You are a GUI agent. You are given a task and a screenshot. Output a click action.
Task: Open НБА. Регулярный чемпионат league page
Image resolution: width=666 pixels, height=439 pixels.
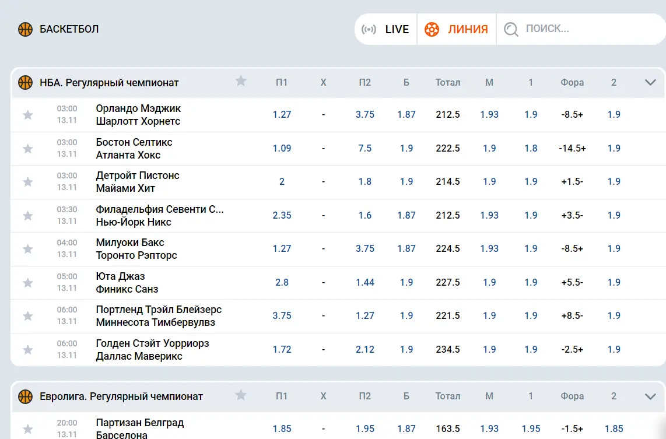109,83
